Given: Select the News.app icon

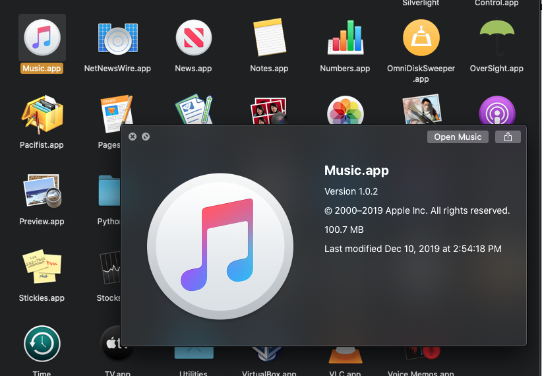Looking at the screenshot, I should click(194, 38).
